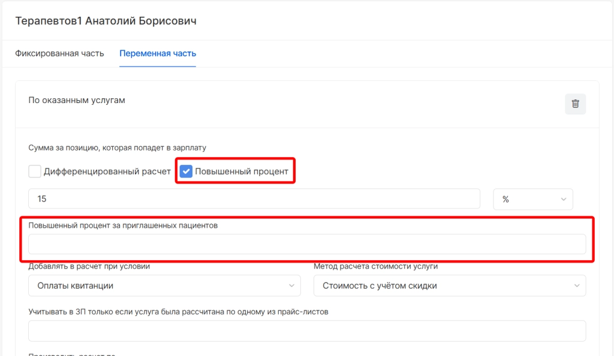Open the Оплаты квитанции dropdown
The image size is (614, 356).
pyautogui.click(x=164, y=286)
